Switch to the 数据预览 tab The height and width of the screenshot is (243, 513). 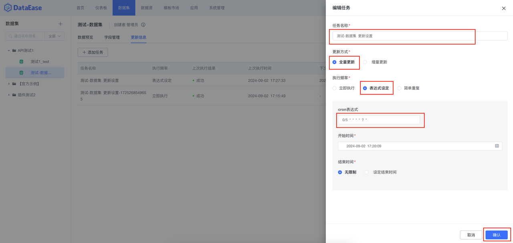tap(85, 37)
